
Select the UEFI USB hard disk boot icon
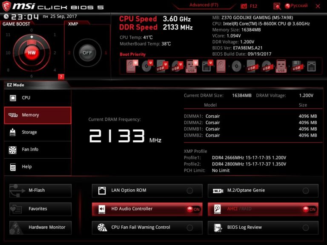click(162, 66)
